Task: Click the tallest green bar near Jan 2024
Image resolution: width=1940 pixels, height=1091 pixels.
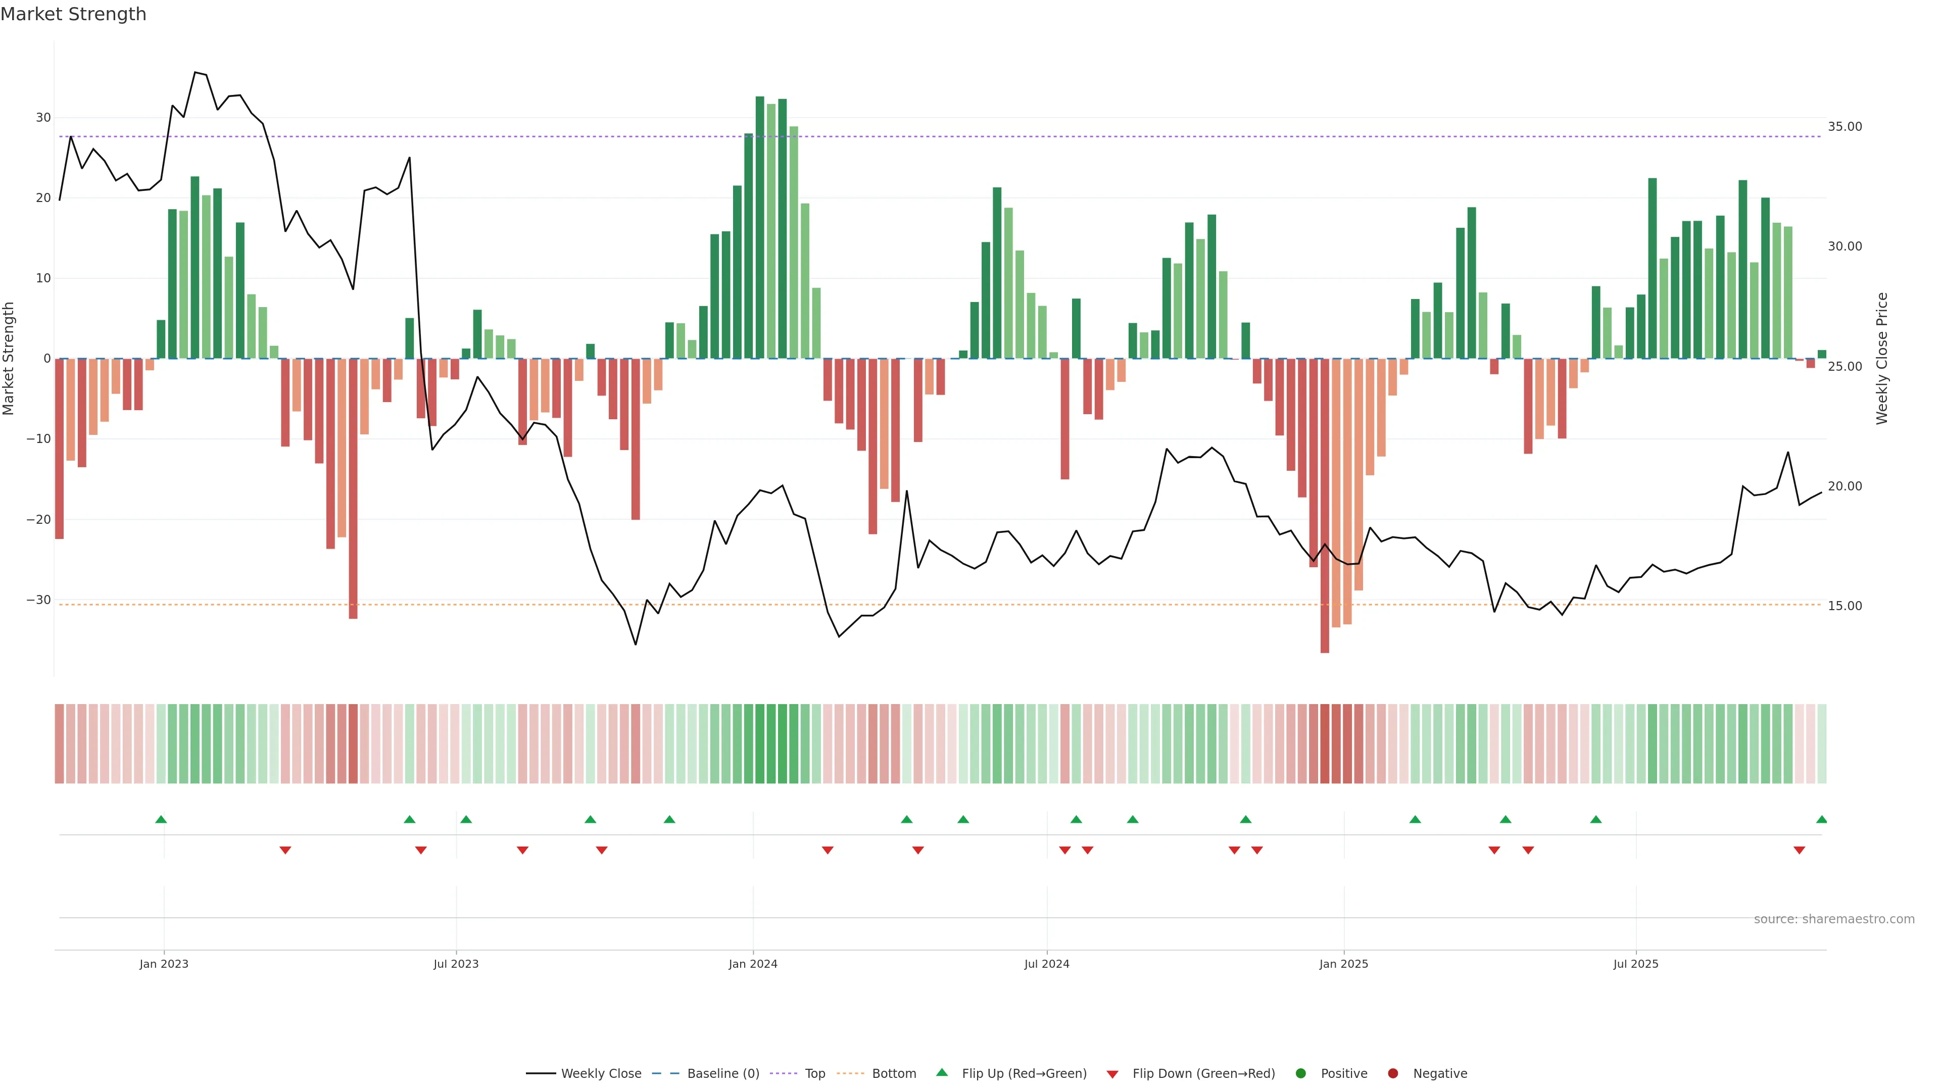Action: pyautogui.click(x=760, y=226)
